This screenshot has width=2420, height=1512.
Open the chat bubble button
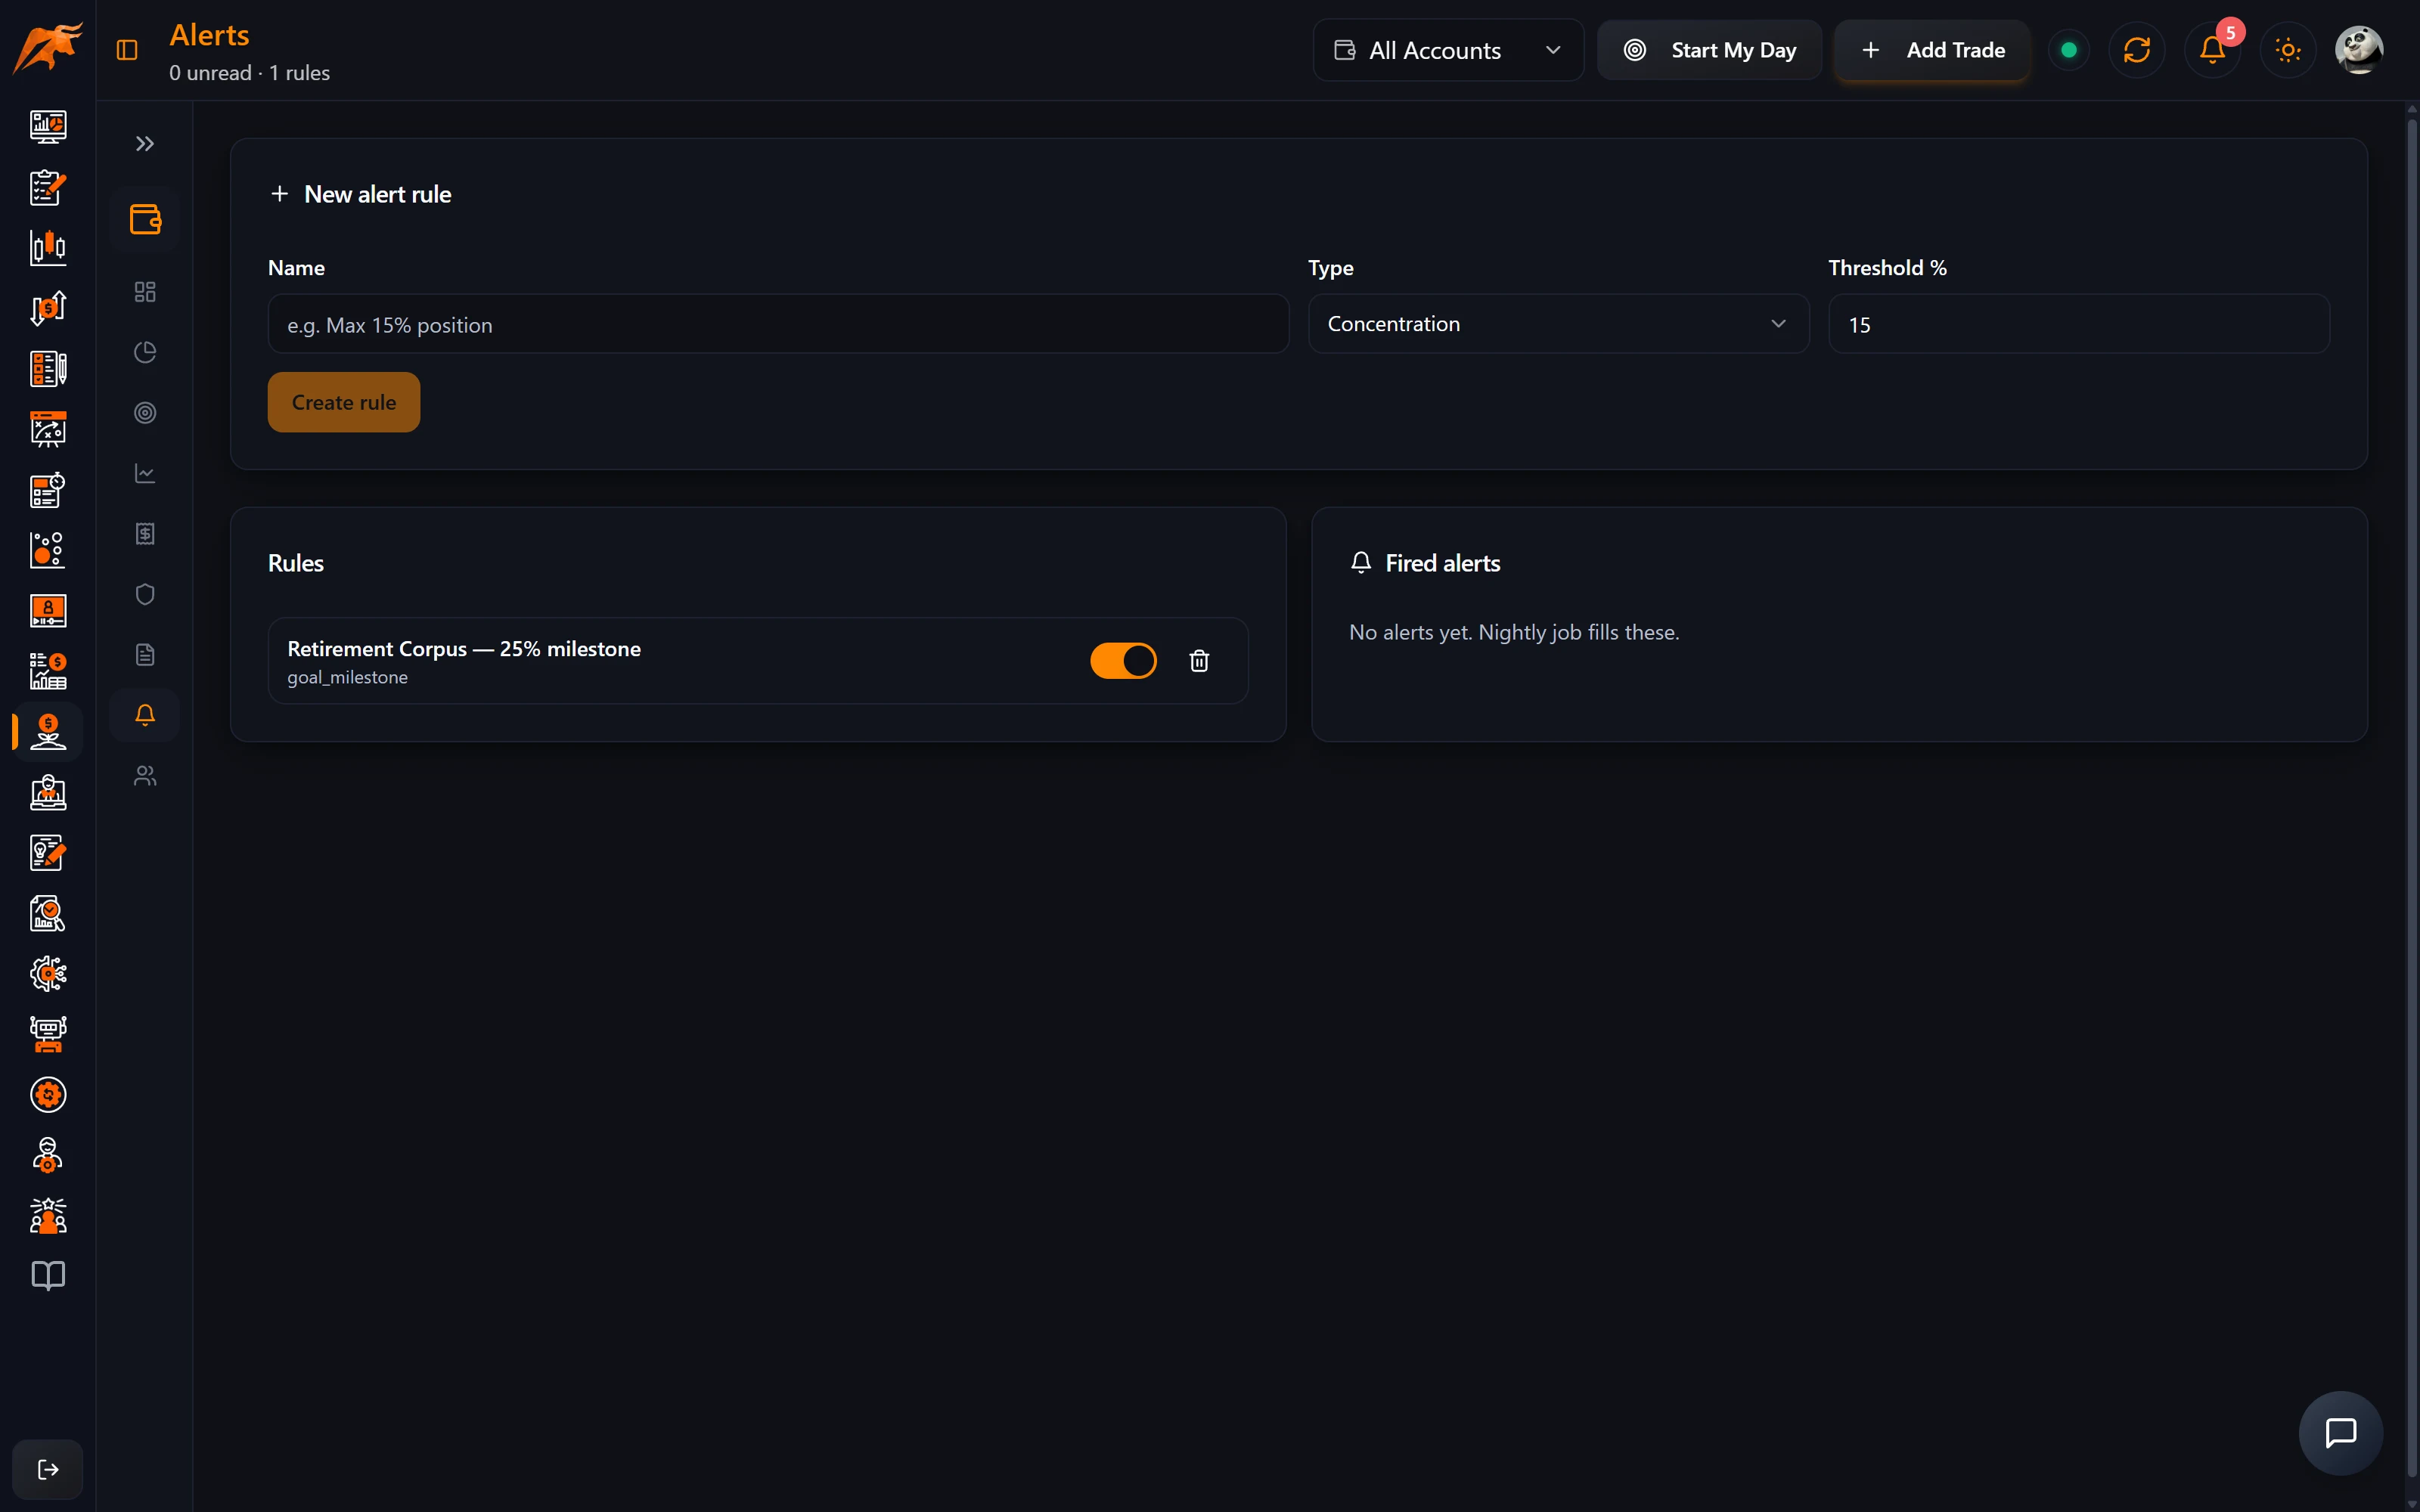point(2341,1433)
